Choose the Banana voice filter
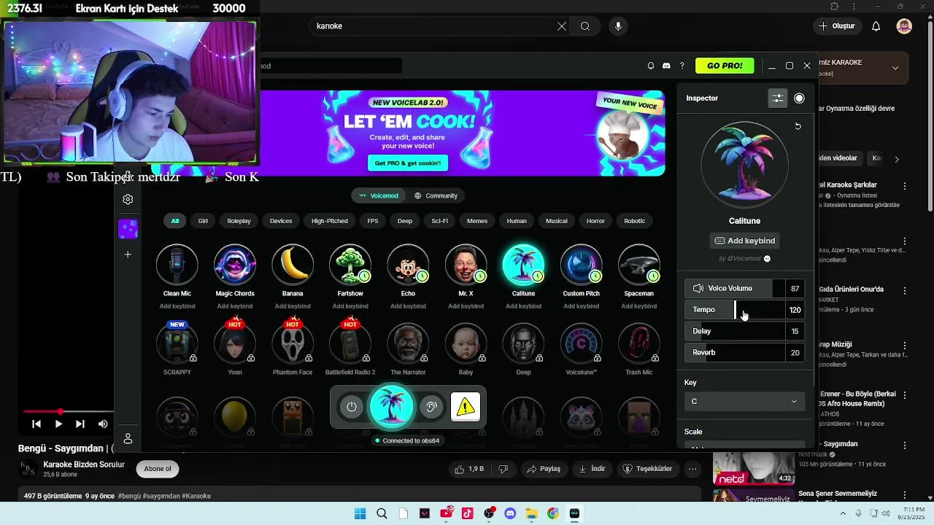 293,265
